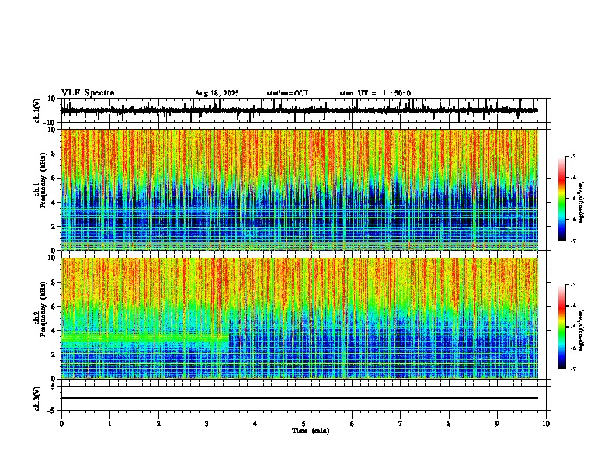The height and width of the screenshot is (475, 615).
Task: Click time axis tick label "3"
Action: pyautogui.click(x=207, y=424)
